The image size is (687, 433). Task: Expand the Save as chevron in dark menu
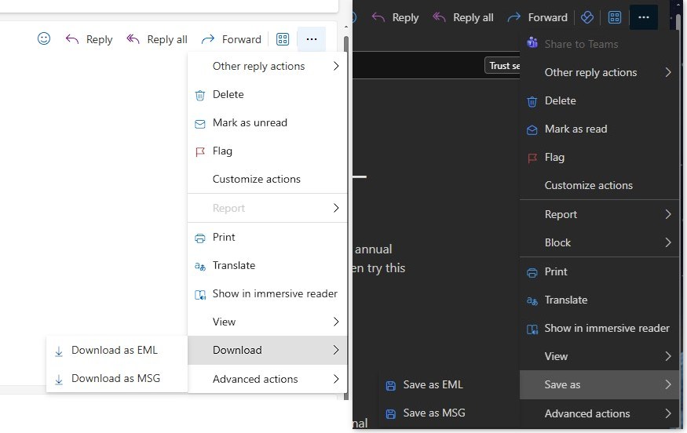pyautogui.click(x=667, y=385)
